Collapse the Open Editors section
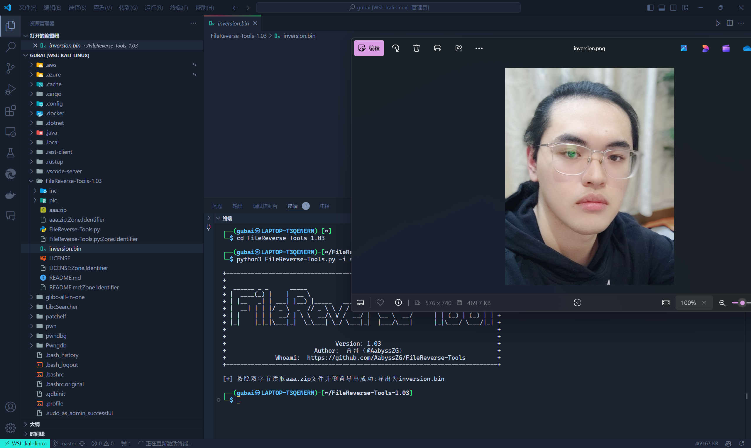Viewport: 751px width, 448px height. 26,35
